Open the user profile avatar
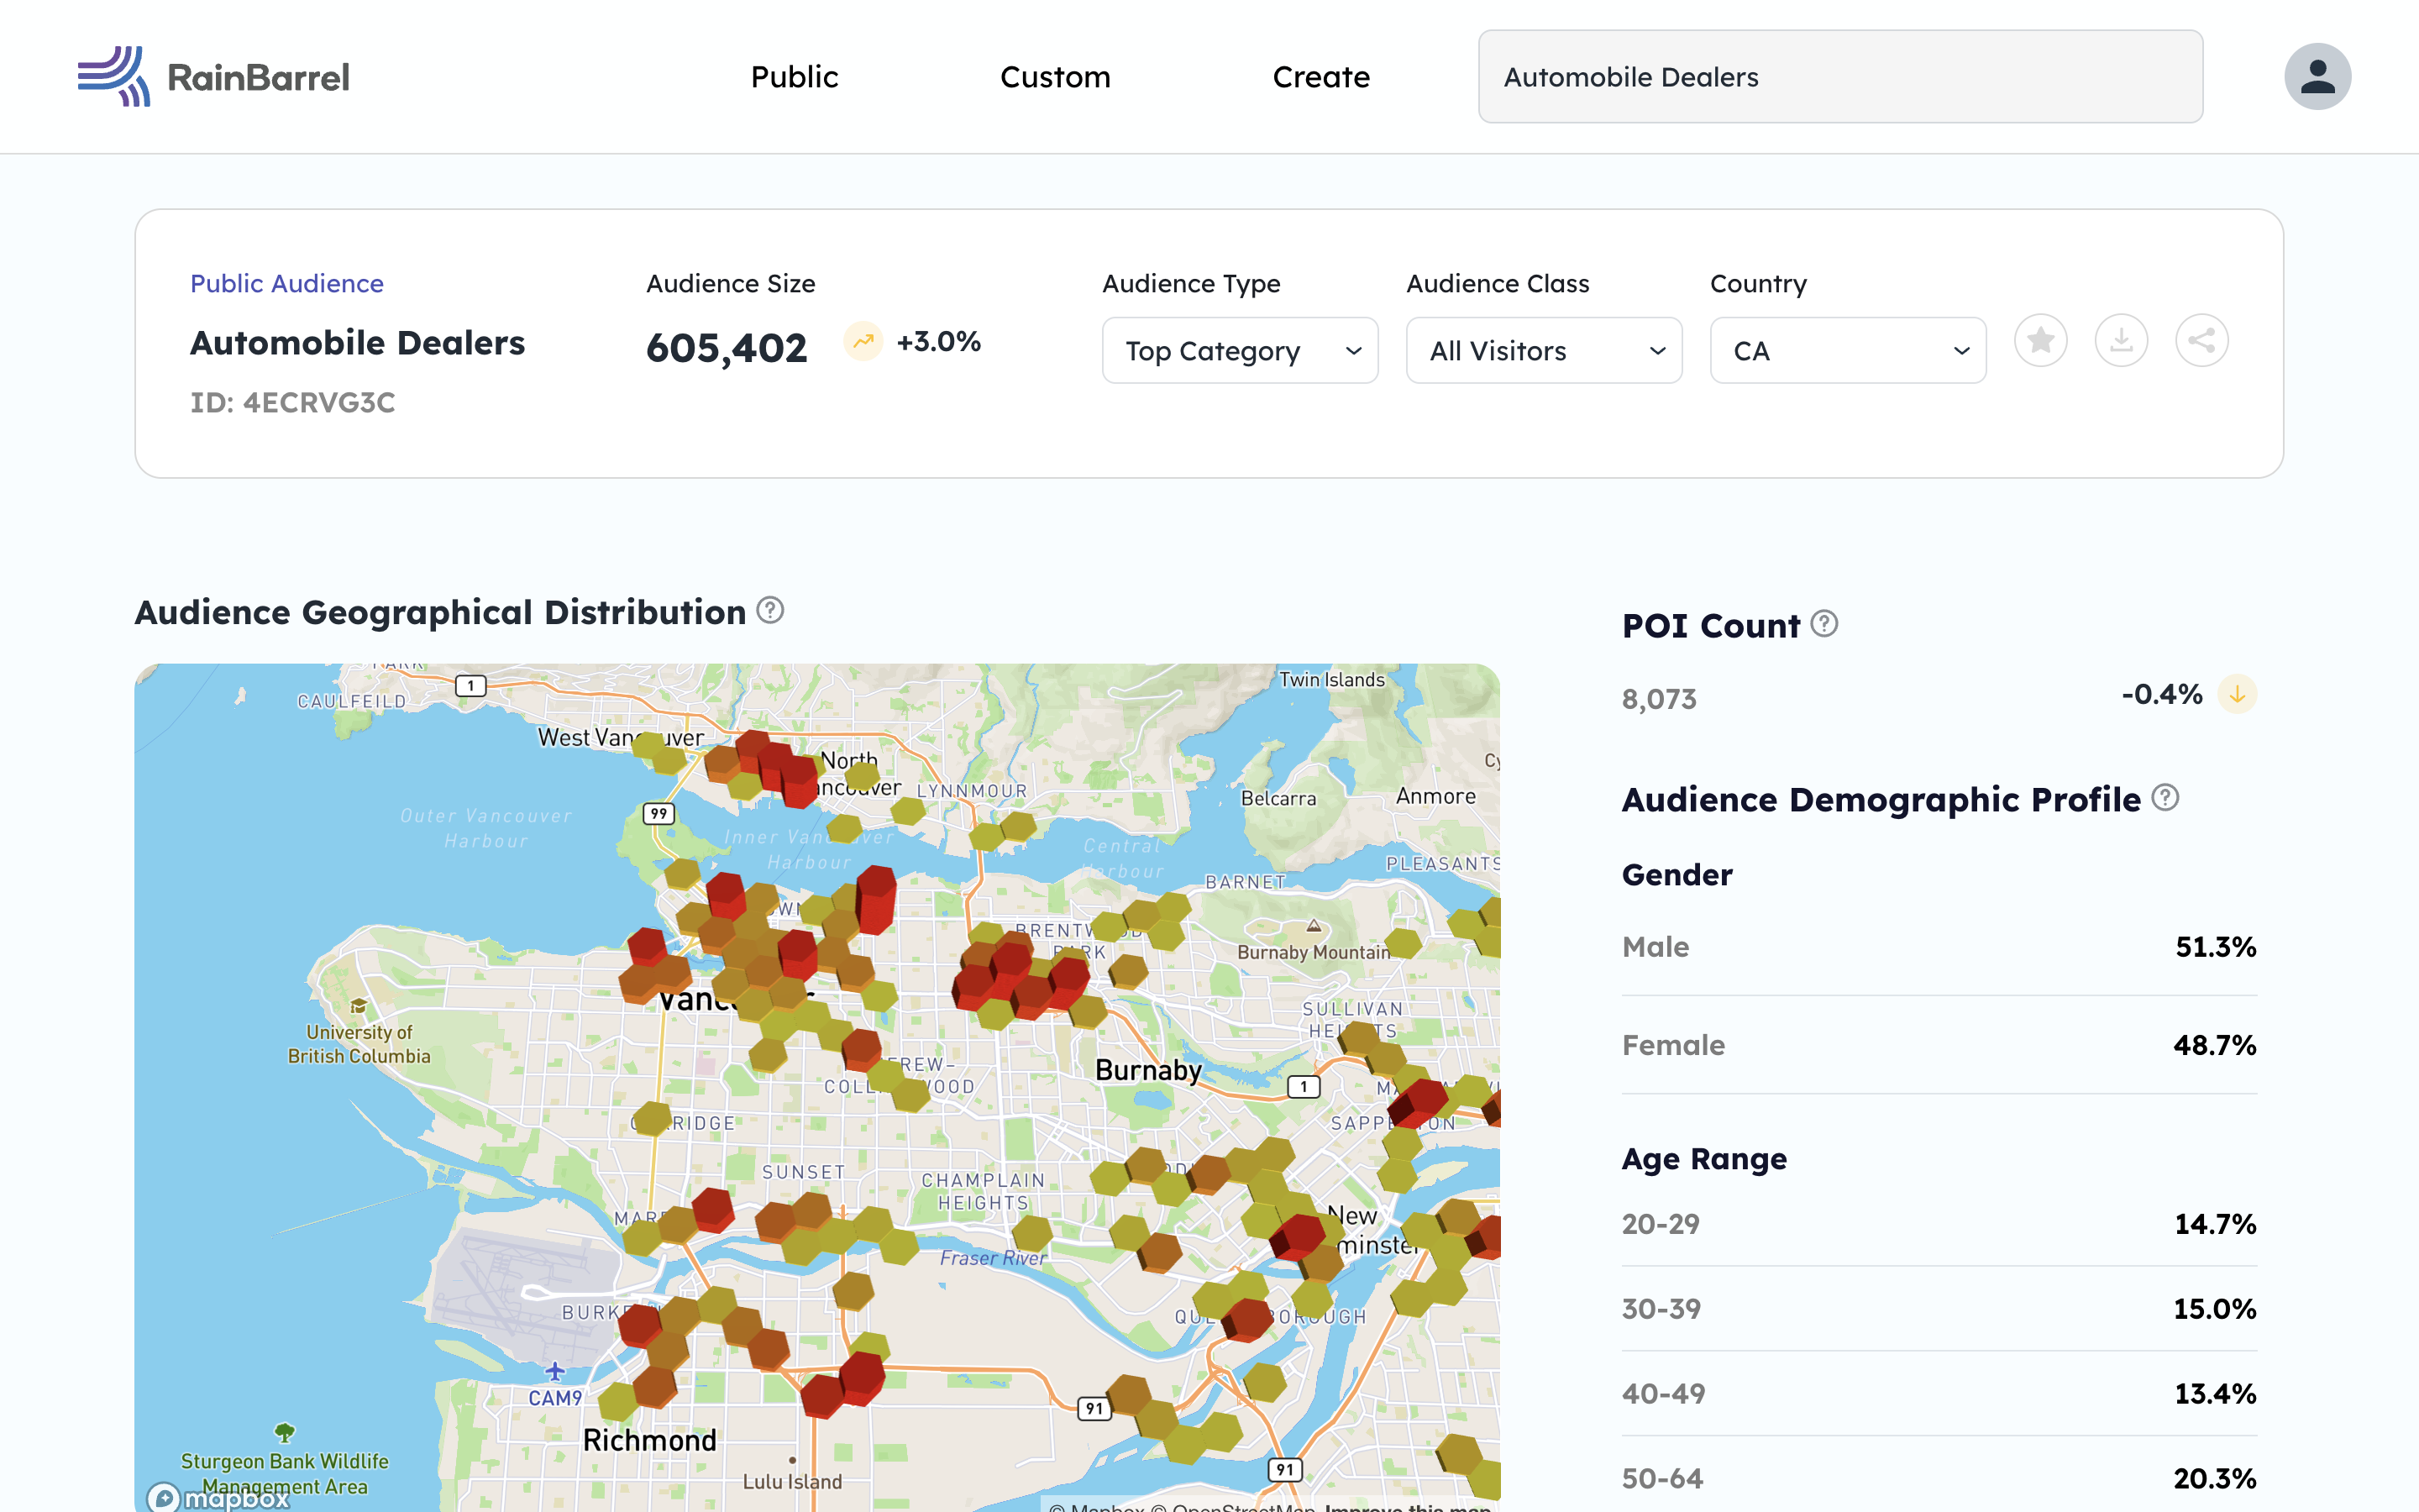Viewport: 2419px width, 1512px height. click(x=2316, y=77)
